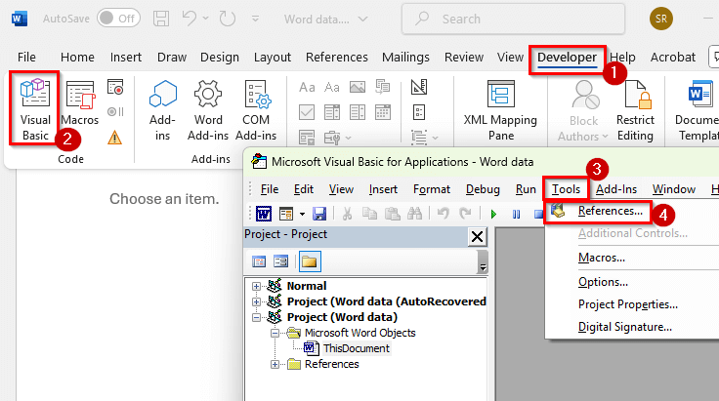The height and width of the screenshot is (401, 719).
Task: Open Document Template dialog
Action: coord(697,110)
